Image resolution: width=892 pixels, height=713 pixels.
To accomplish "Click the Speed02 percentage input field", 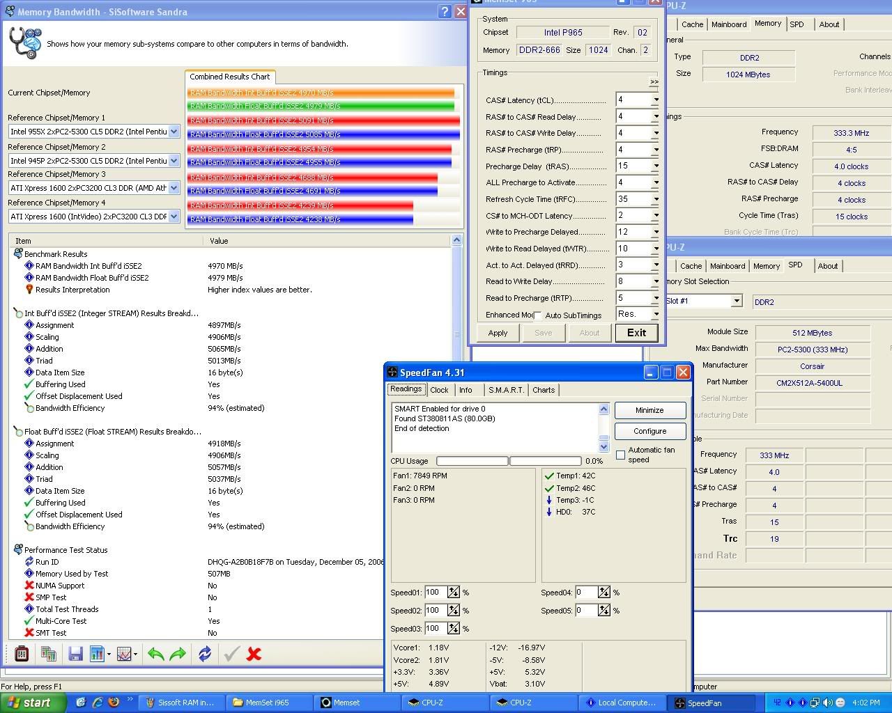I will (436, 611).
